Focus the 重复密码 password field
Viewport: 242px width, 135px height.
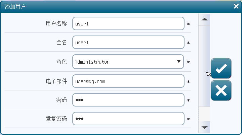pos(128,119)
